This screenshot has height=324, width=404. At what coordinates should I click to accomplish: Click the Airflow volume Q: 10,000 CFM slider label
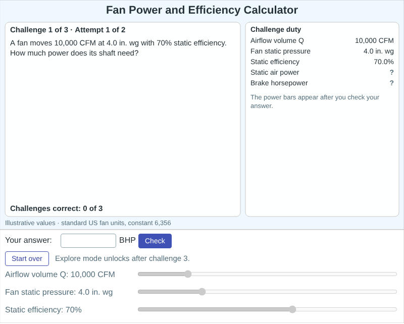point(60,275)
